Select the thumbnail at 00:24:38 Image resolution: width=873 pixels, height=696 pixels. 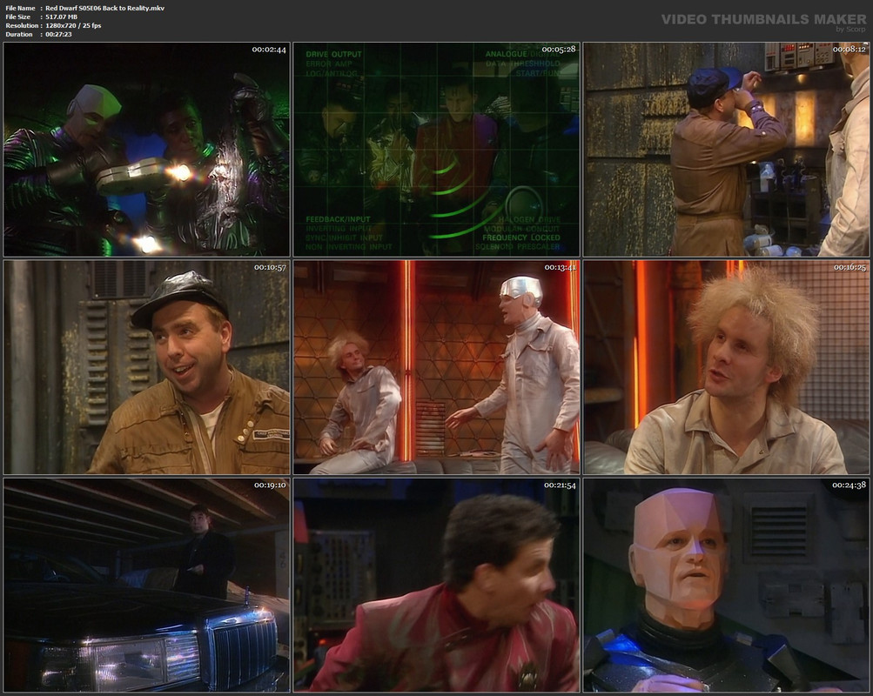coord(726,586)
